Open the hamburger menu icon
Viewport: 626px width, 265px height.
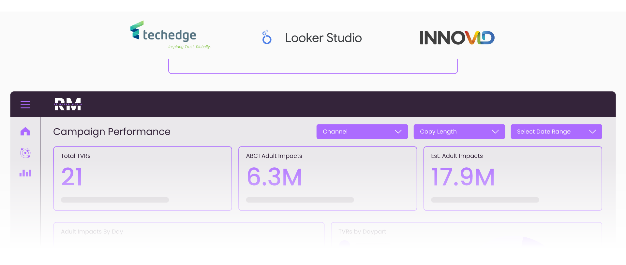click(25, 105)
